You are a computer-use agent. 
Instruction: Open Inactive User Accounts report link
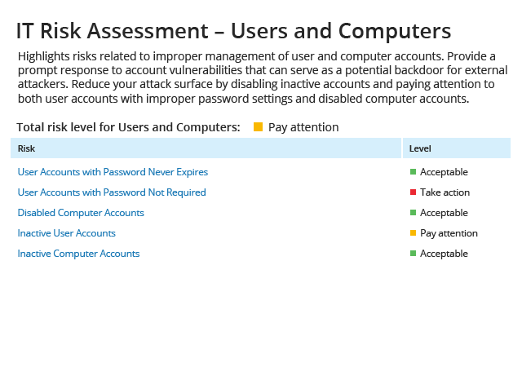point(66,232)
